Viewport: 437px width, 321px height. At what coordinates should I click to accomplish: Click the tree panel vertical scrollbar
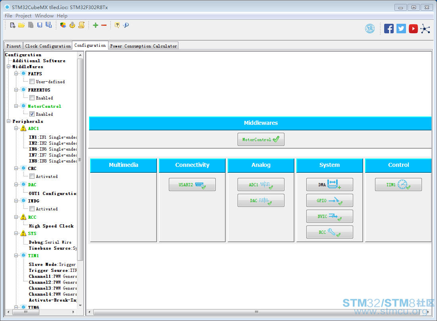[80, 160]
